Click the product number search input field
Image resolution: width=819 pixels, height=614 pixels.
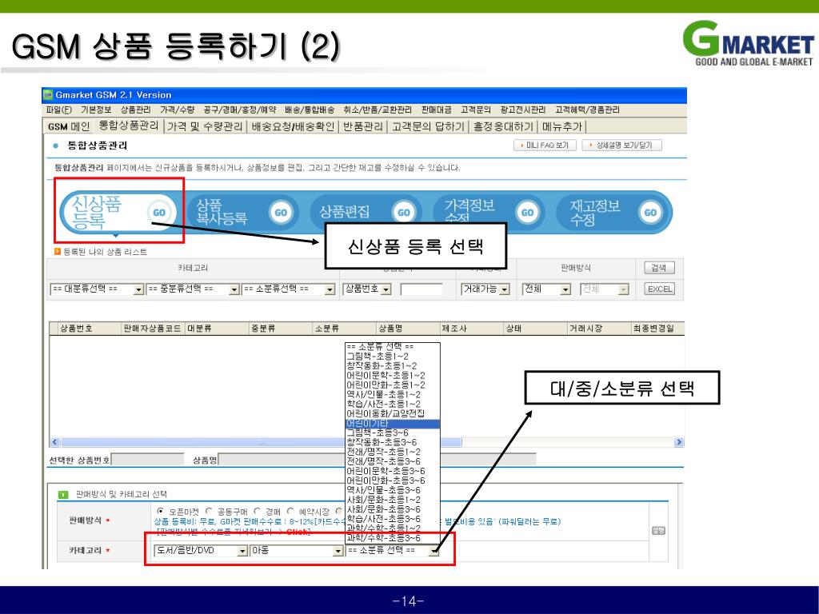421,289
